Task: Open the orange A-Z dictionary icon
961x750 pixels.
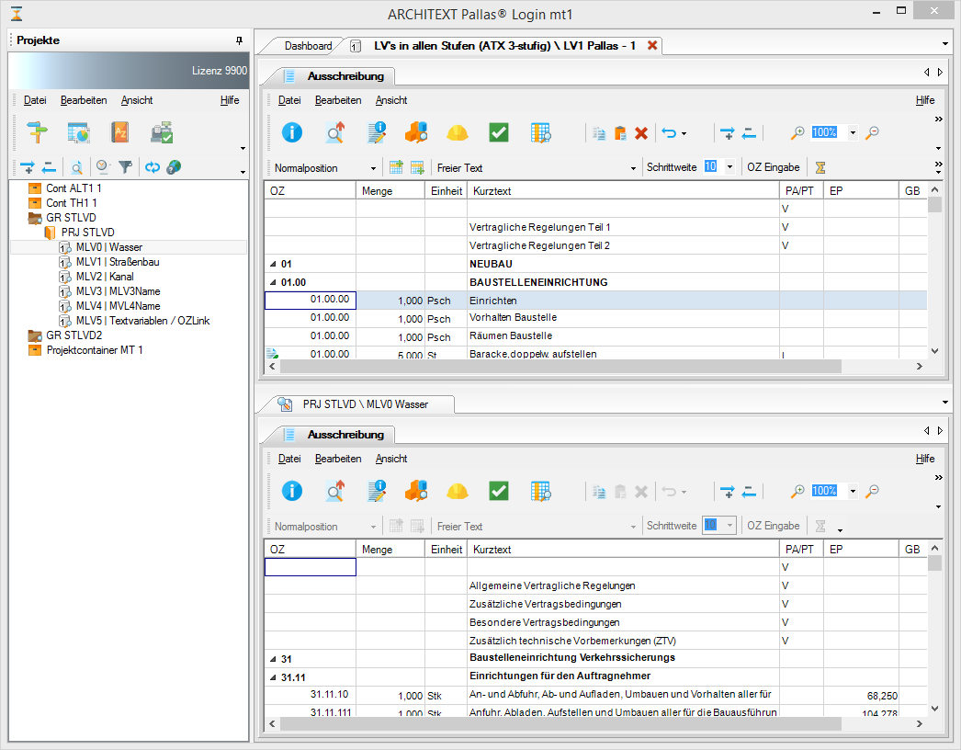Action: point(119,132)
